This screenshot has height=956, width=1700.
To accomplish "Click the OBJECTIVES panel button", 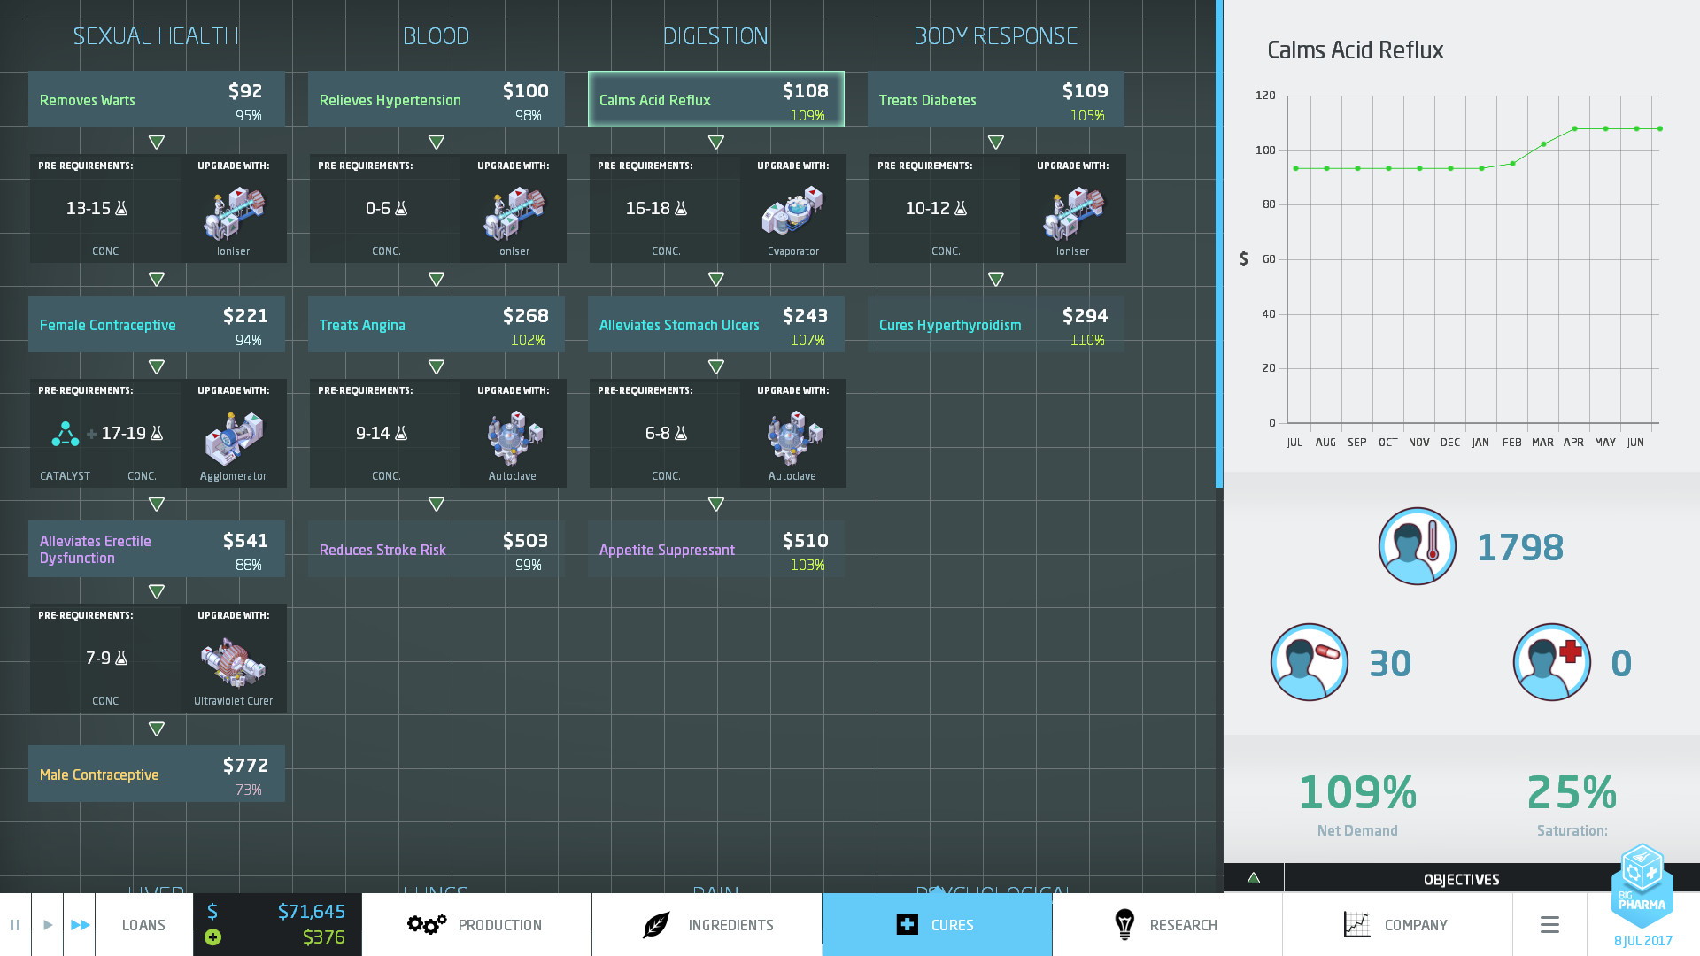I will 1461,878.
